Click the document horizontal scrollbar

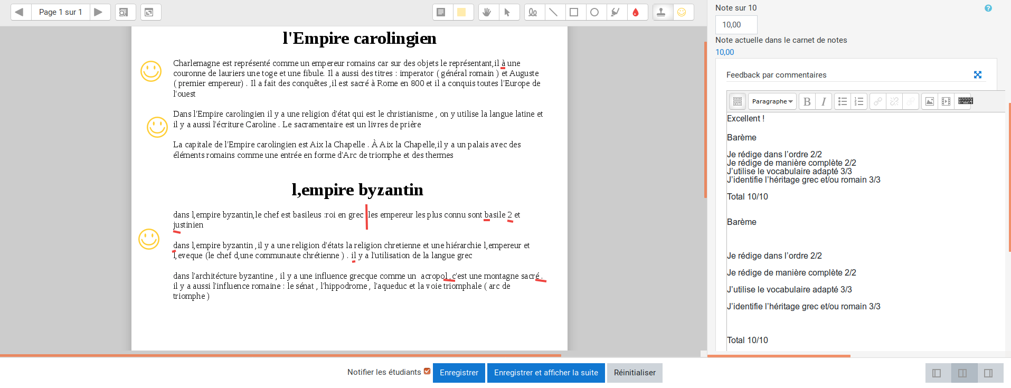tap(280, 355)
